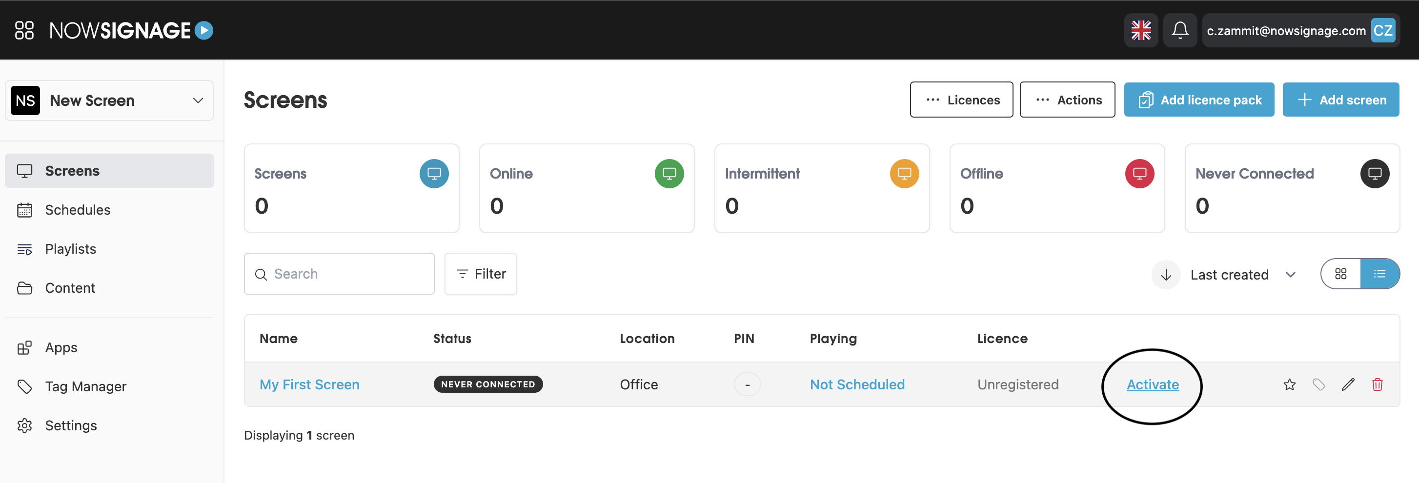
Task: Click the Add screen button
Action: click(x=1341, y=100)
